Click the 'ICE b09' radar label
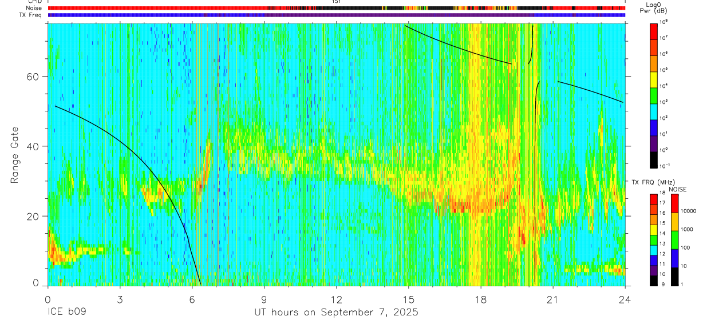 click(x=68, y=313)
